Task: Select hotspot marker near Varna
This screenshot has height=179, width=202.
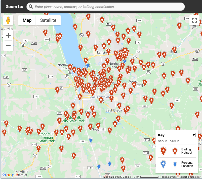Action: coord(134,85)
